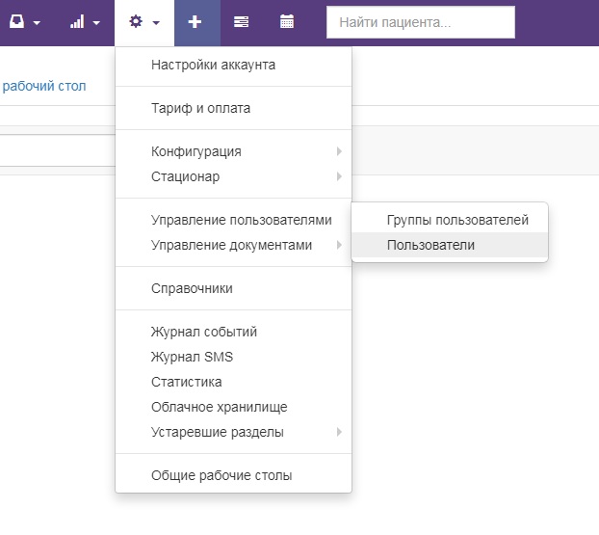Screen dimensions: 599x535
Task: Select Управление пользователями menu item
Action: point(233,220)
